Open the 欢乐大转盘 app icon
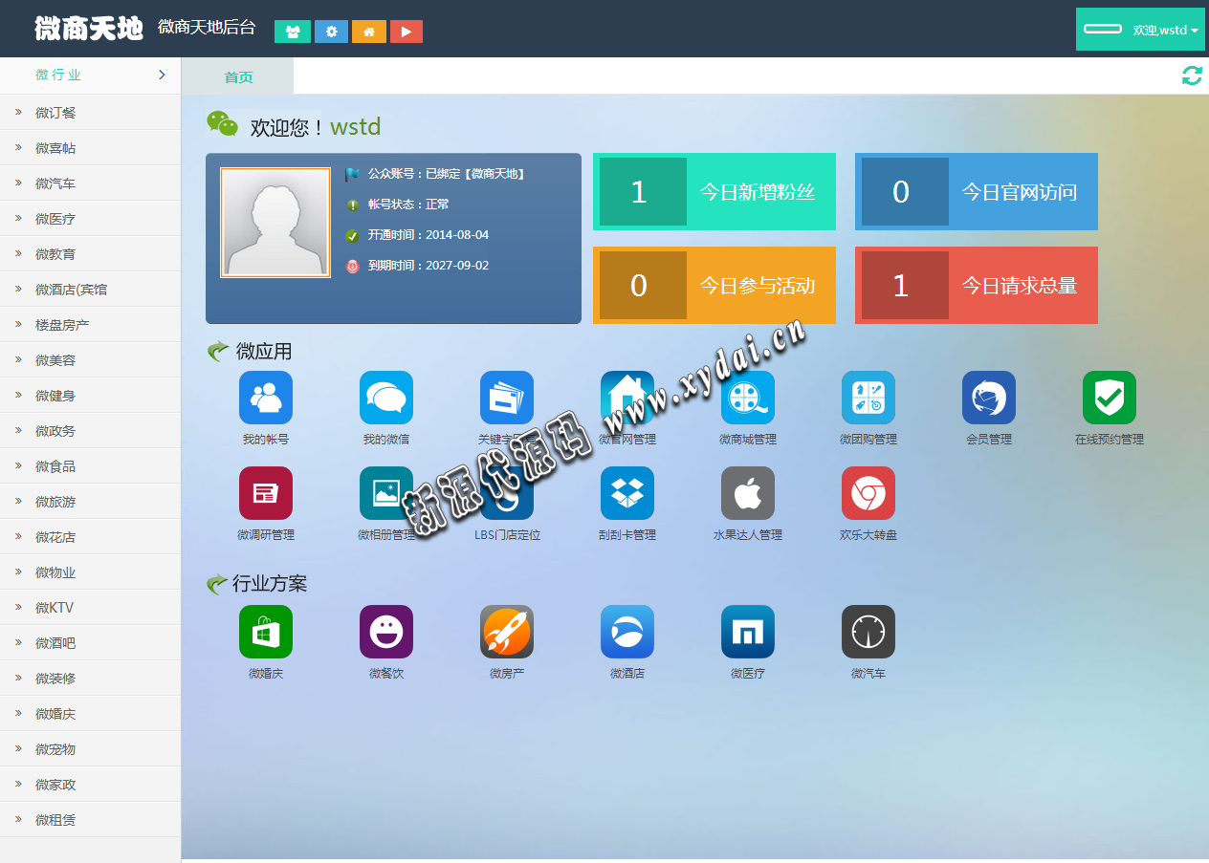Image resolution: width=1209 pixels, height=863 pixels. tap(868, 493)
